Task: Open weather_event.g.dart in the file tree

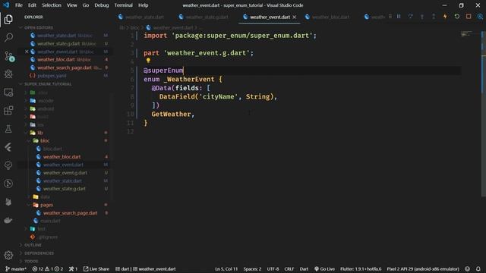Action: (x=65, y=173)
